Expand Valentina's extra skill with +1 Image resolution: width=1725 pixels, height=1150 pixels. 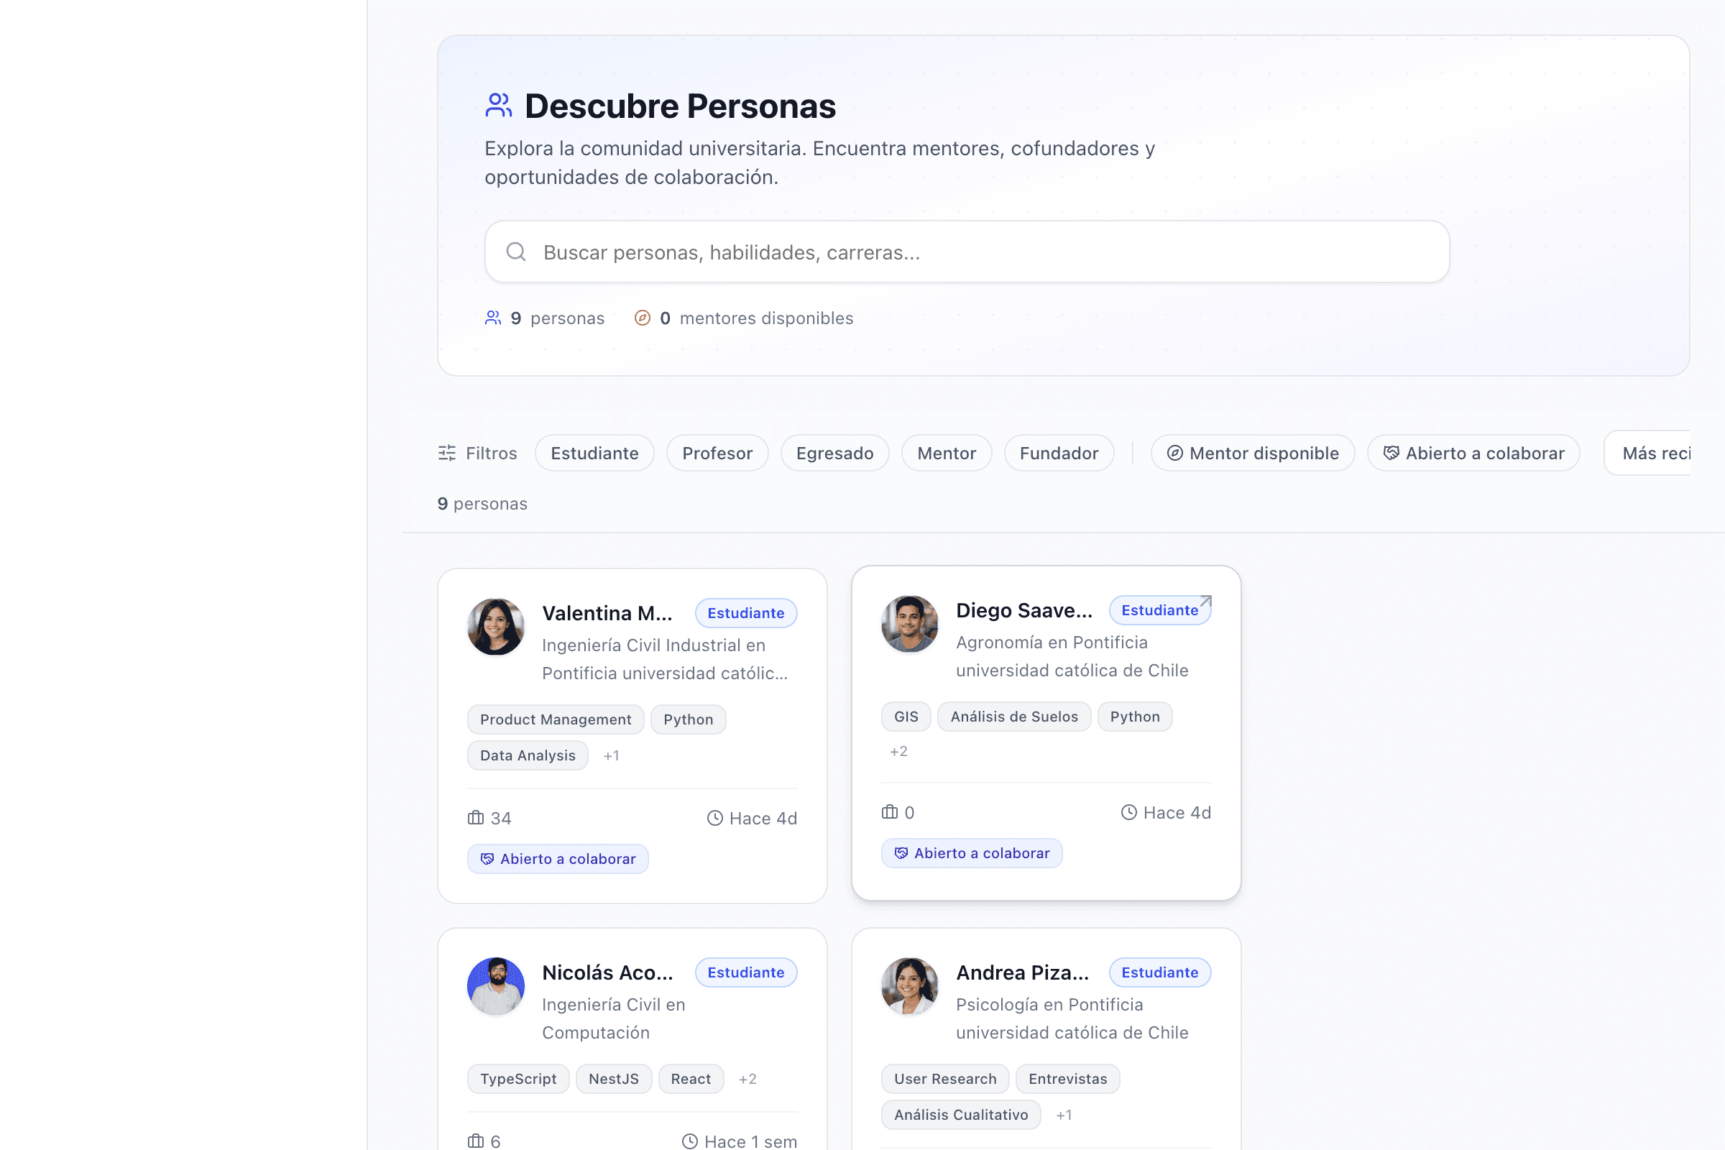[x=612, y=755]
